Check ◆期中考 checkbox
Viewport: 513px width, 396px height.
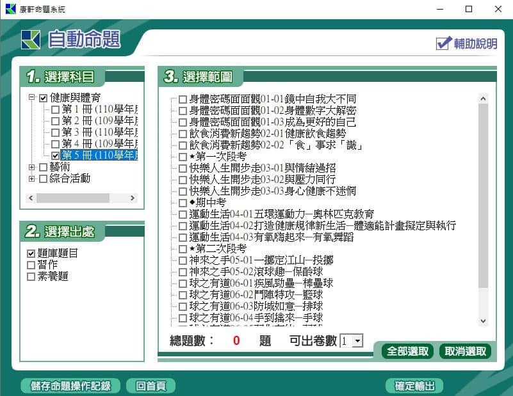(183, 203)
